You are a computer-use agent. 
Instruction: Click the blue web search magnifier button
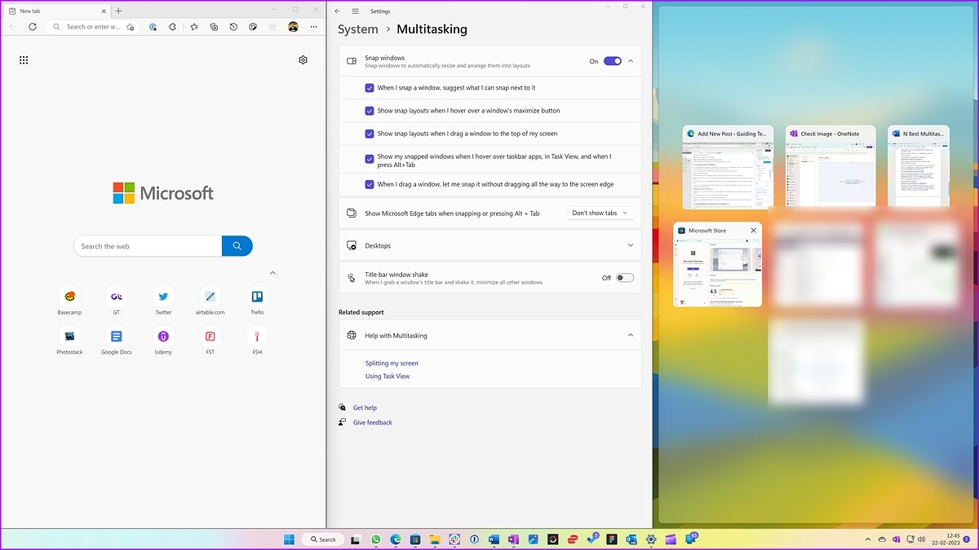237,246
